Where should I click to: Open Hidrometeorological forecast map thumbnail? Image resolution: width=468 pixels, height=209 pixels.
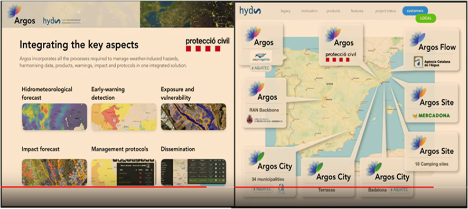pyautogui.click(x=54, y=117)
